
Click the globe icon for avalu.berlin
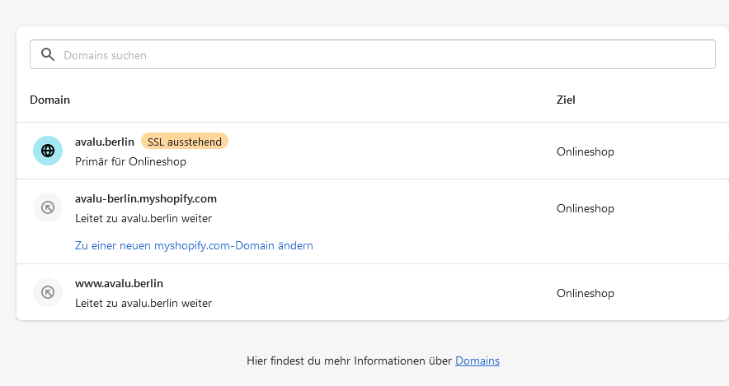tap(48, 151)
